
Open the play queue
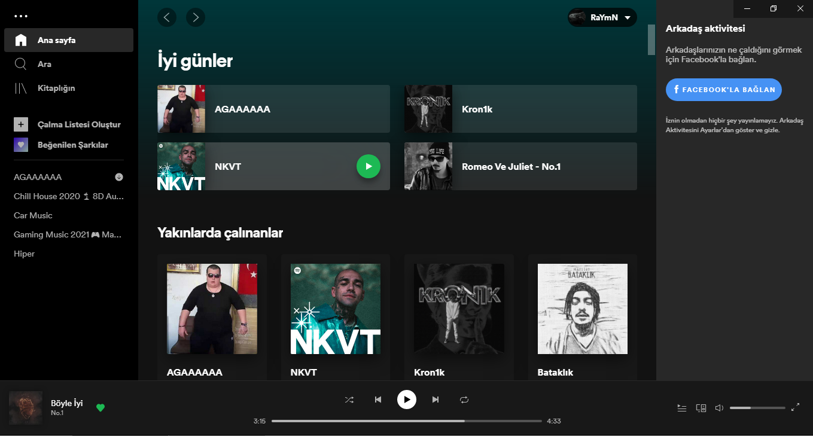tap(682, 408)
